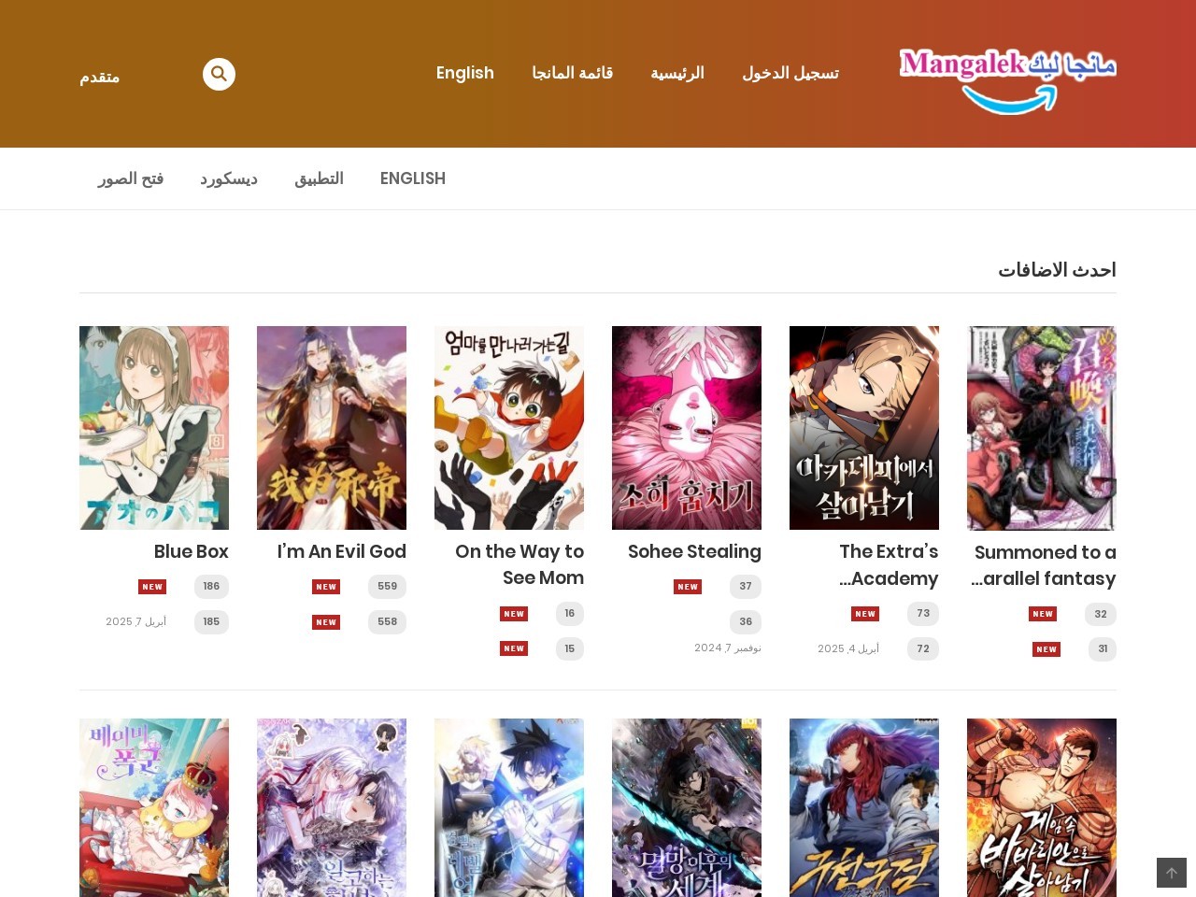The image size is (1196, 897).
Task: Click NEW badge beside chapter 559
Action: (326, 587)
